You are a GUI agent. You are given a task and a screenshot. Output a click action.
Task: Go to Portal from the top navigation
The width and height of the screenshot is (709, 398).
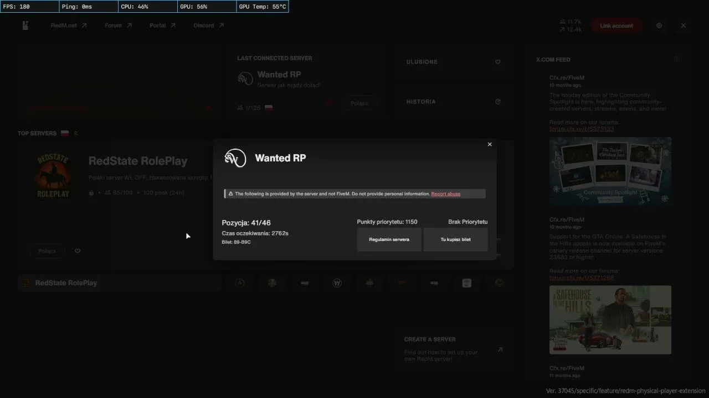tap(162, 25)
